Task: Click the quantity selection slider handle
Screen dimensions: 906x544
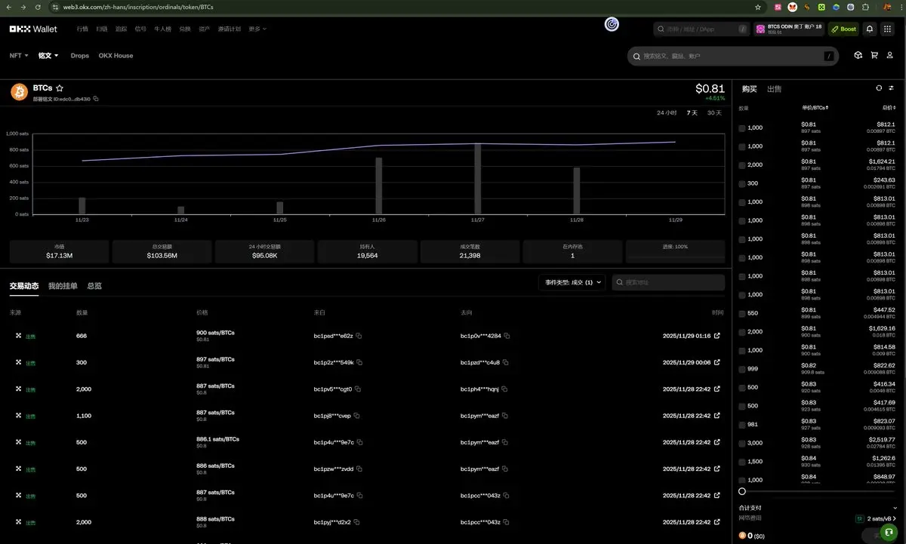Action: (742, 491)
